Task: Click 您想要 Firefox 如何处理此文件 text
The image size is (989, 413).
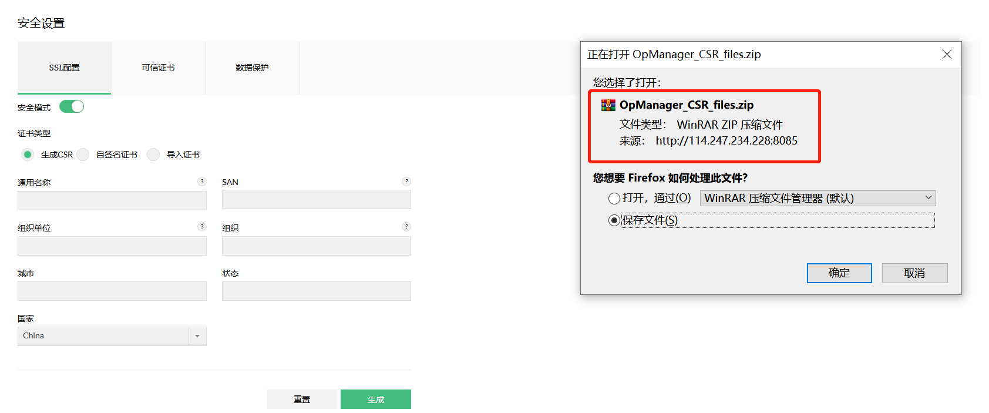Action: [670, 178]
